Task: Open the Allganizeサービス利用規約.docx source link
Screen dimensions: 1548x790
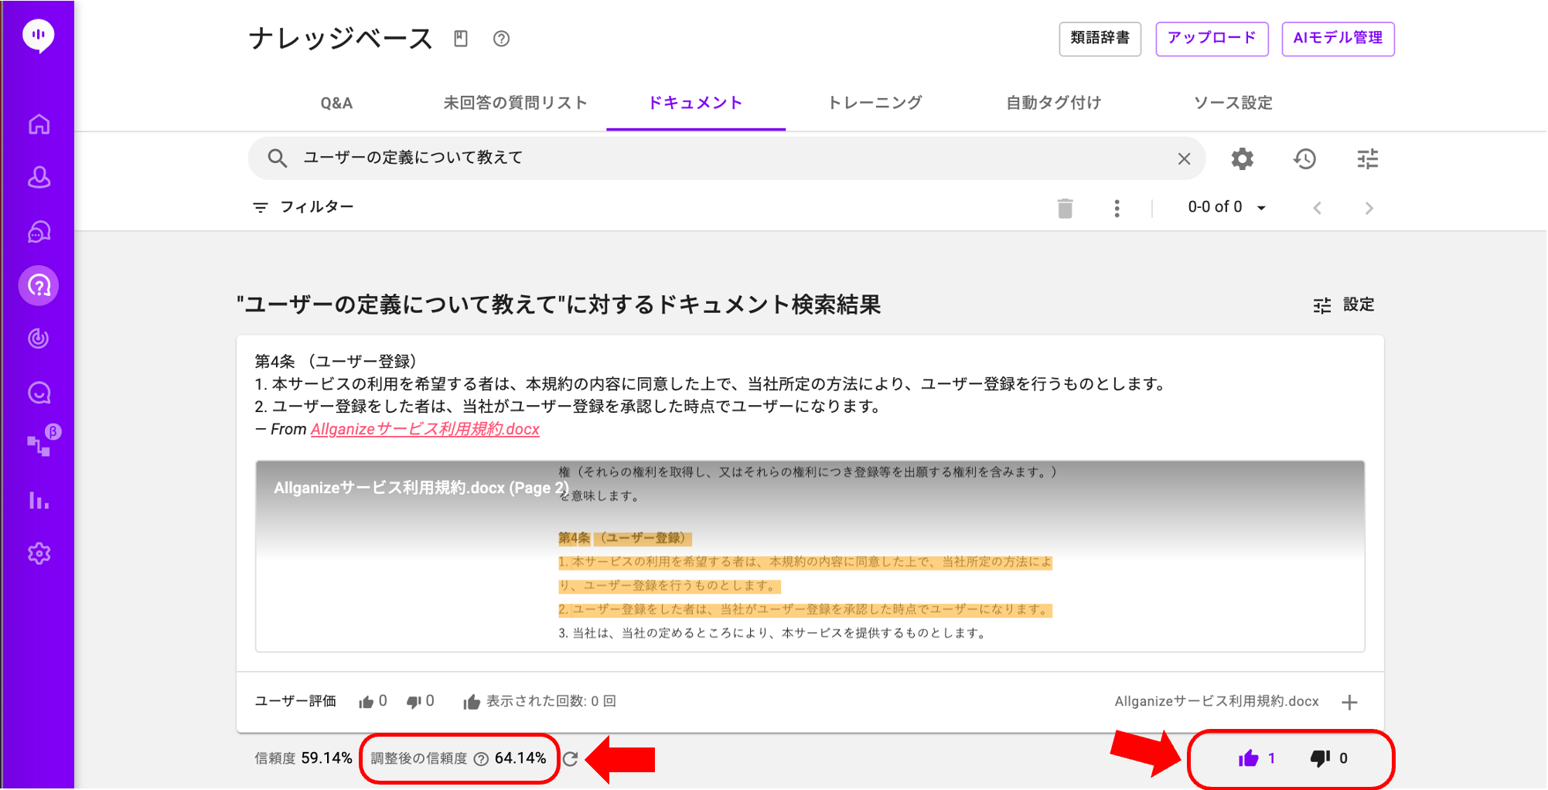Action: 425,429
